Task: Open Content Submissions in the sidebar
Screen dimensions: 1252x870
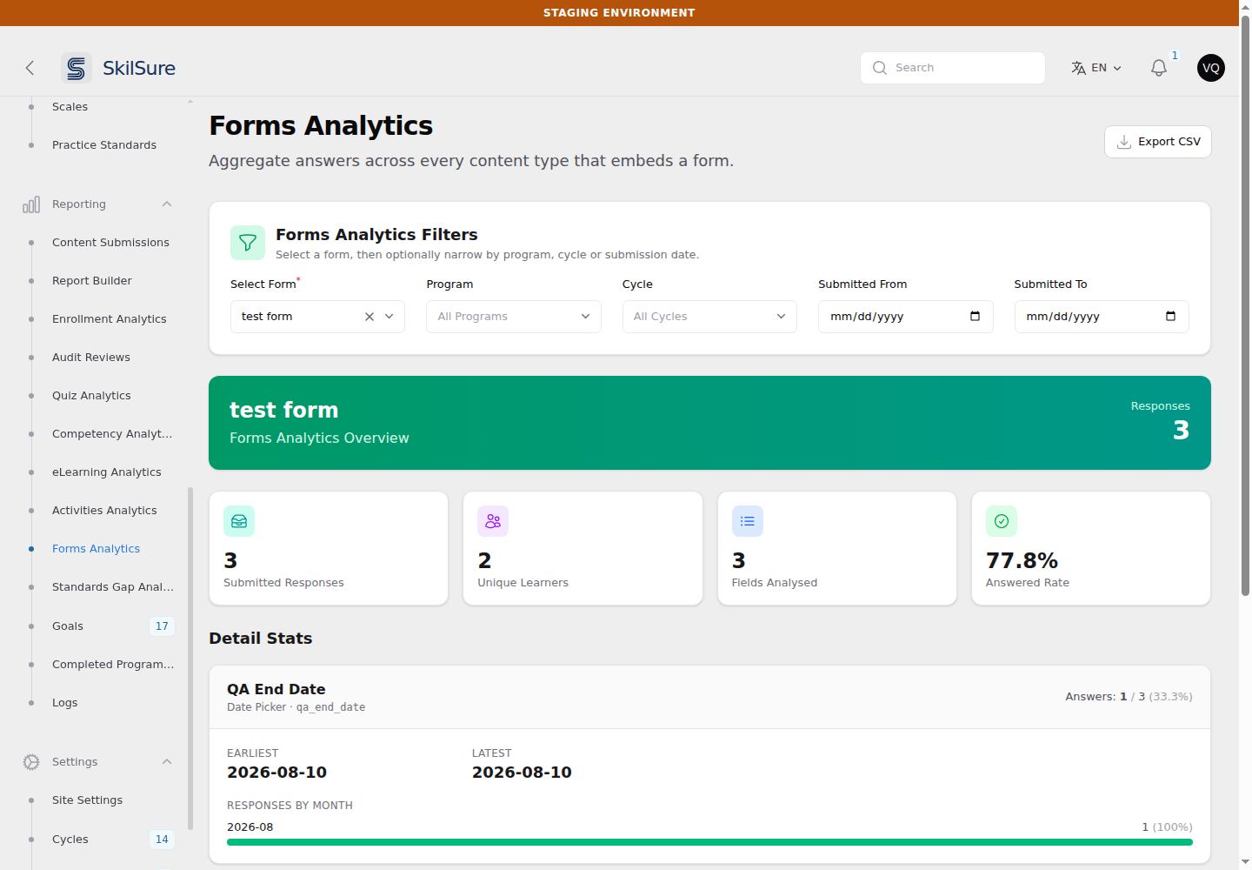Action: pos(110,243)
